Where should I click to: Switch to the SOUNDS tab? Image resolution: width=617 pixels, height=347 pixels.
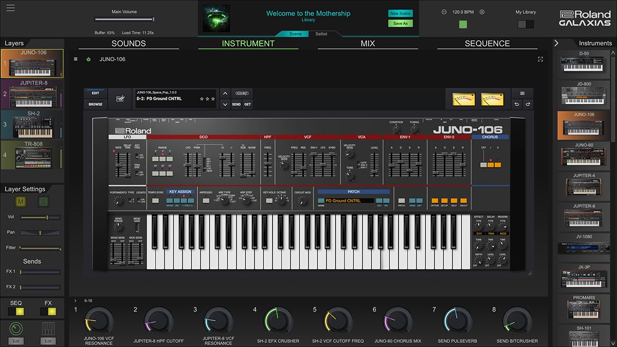tap(129, 44)
